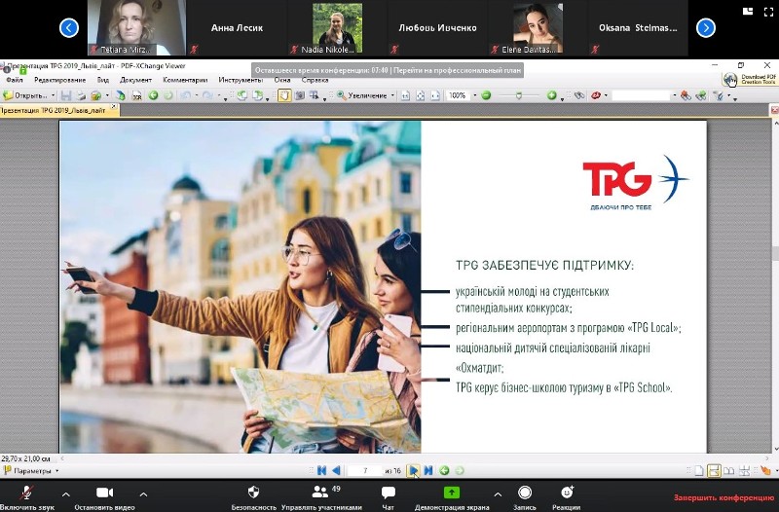Expand screen share options arrow
779x512 pixels.
coord(498,494)
